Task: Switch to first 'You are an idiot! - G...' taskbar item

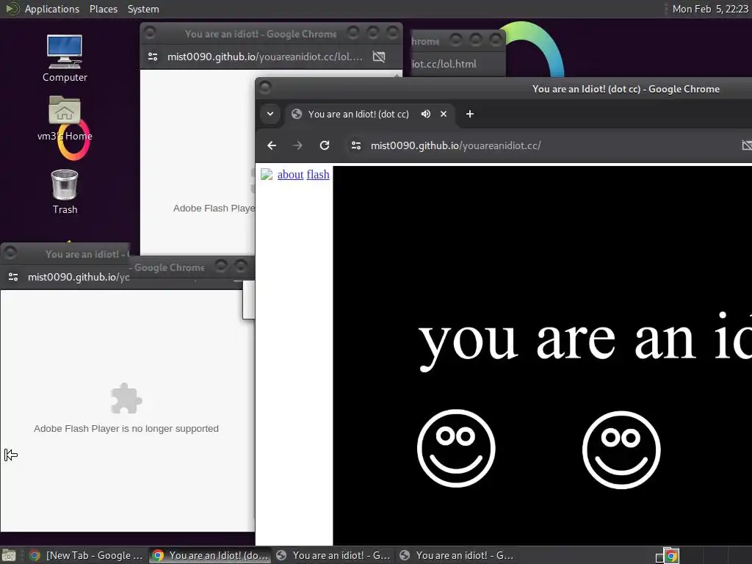Action: click(334, 555)
